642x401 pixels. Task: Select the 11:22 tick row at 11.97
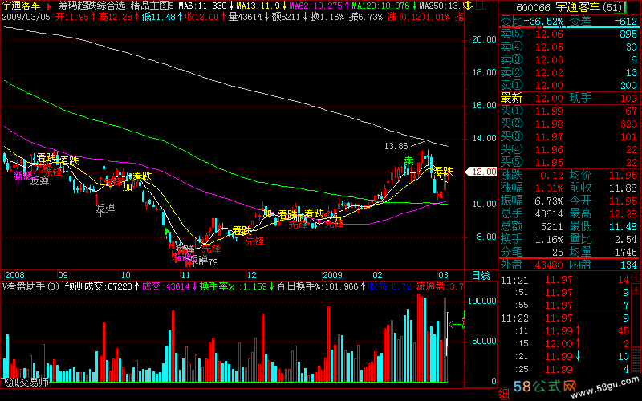click(x=565, y=318)
